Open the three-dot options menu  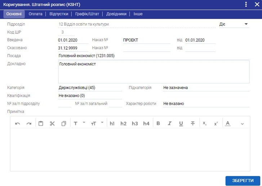click(246, 4)
